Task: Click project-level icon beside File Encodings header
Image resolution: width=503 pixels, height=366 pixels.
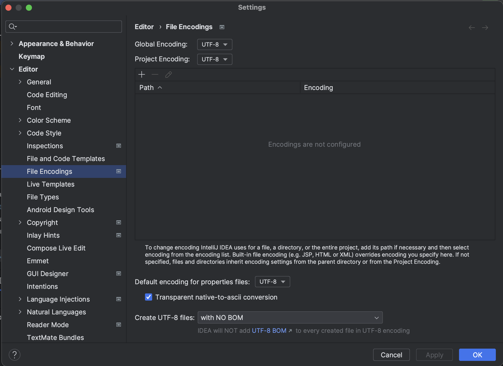Action: [x=222, y=27]
